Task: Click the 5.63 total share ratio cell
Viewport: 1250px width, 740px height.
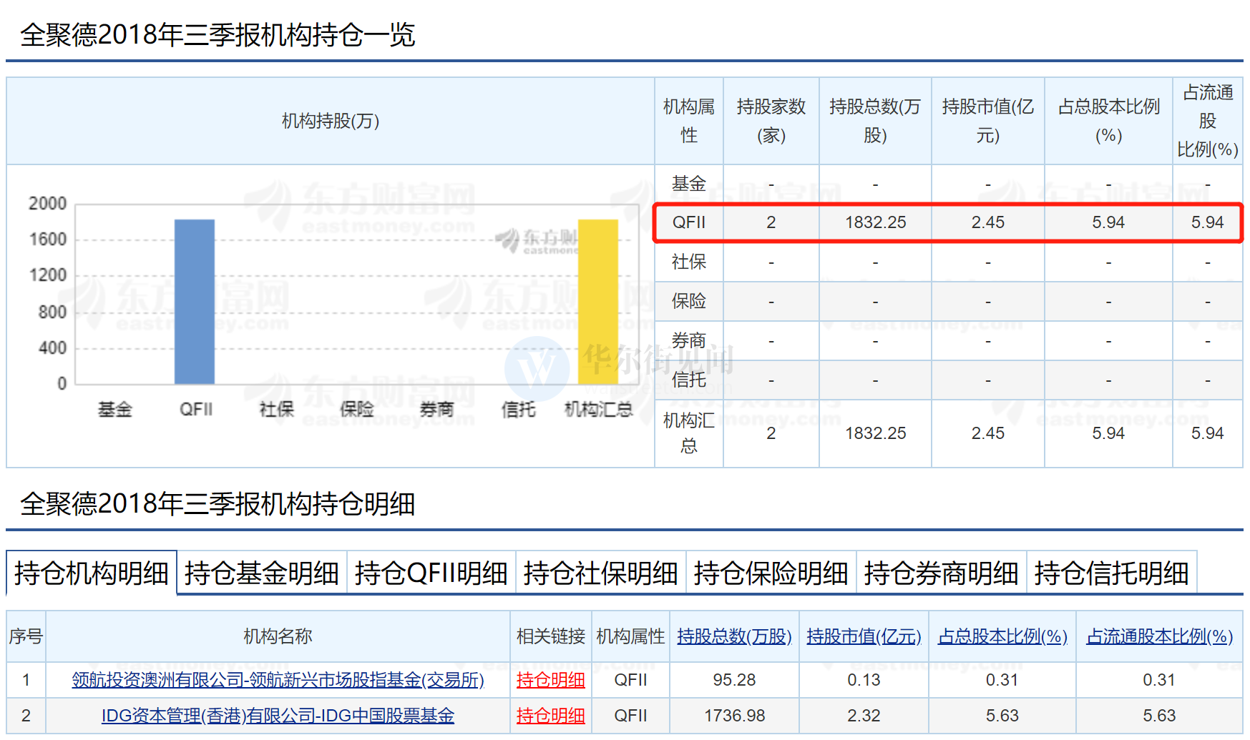Action: (x=1002, y=716)
